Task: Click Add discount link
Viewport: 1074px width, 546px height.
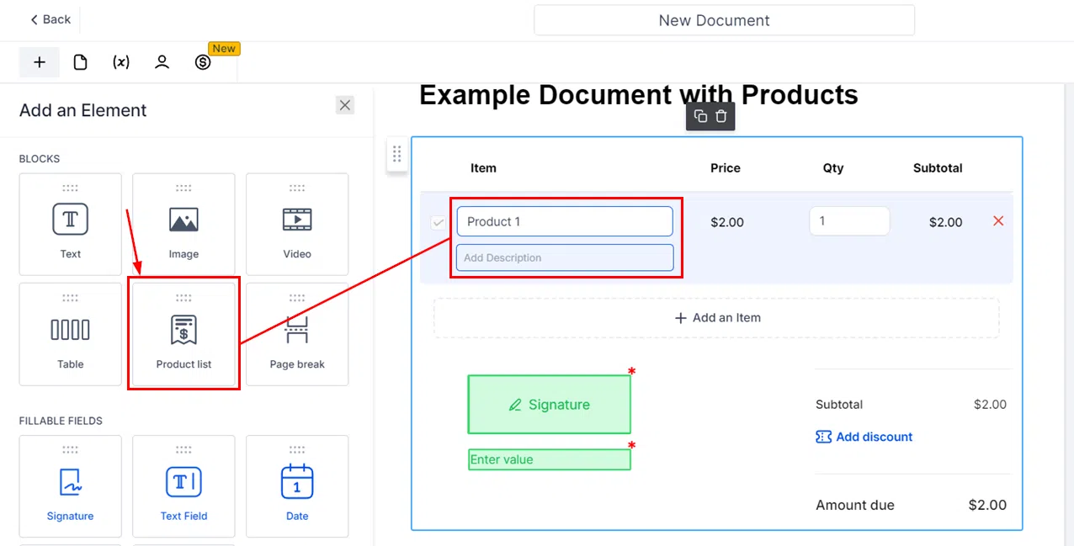Action: 864,437
